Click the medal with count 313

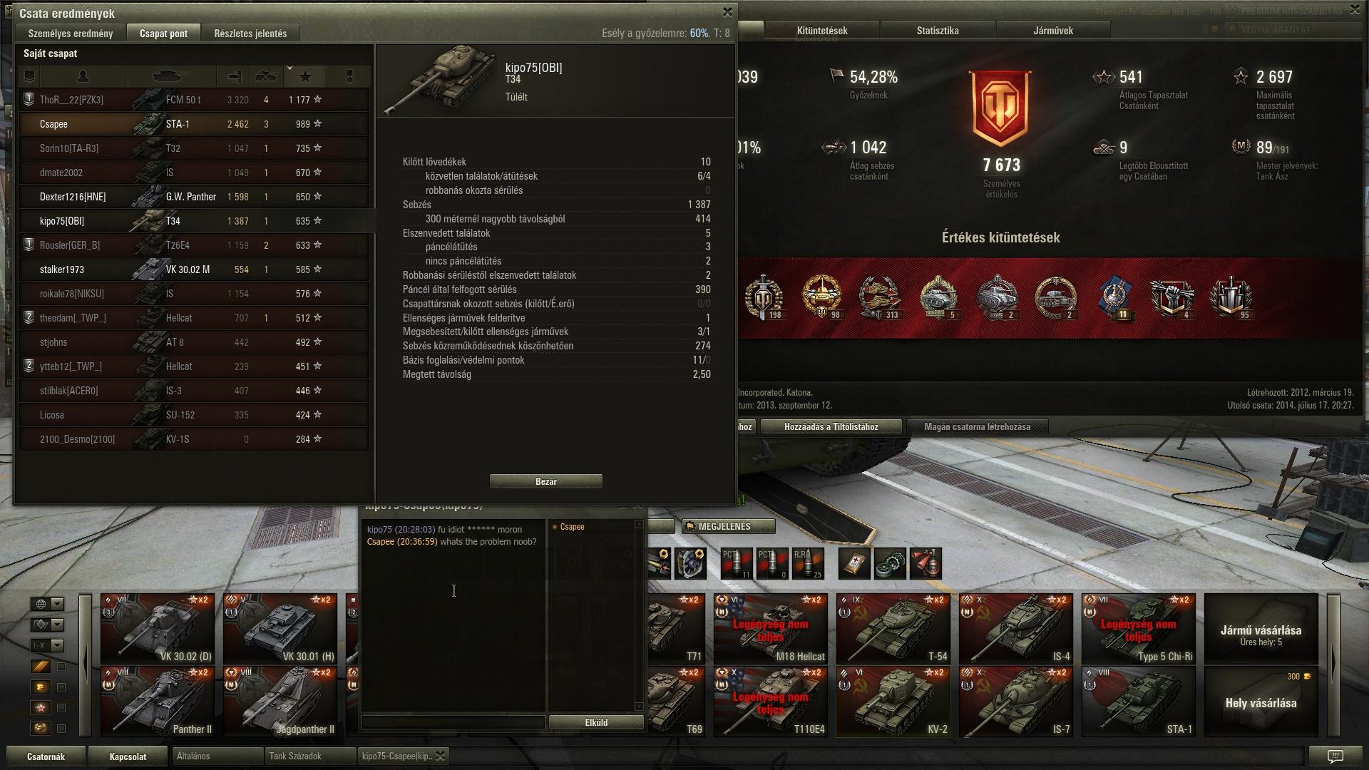(x=880, y=297)
